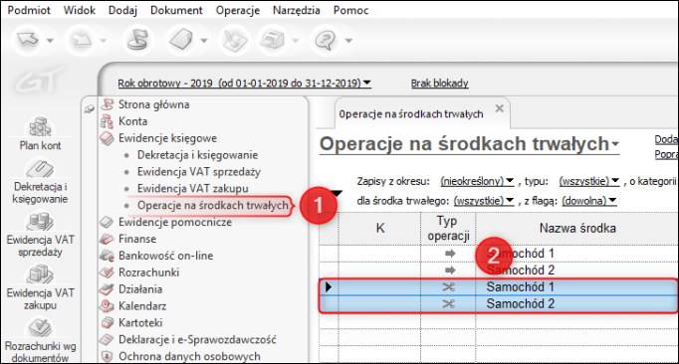Image resolution: width=679 pixels, height=364 pixels.
Task: Select Samochód 2 row with arrow icon
Action: click(498, 271)
